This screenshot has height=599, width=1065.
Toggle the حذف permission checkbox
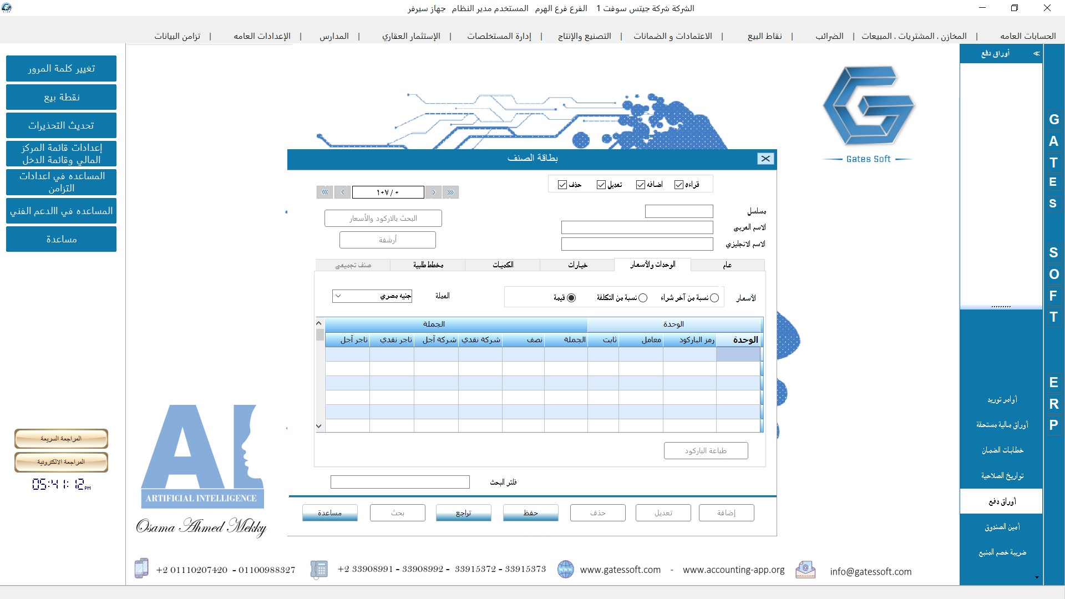[562, 185]
